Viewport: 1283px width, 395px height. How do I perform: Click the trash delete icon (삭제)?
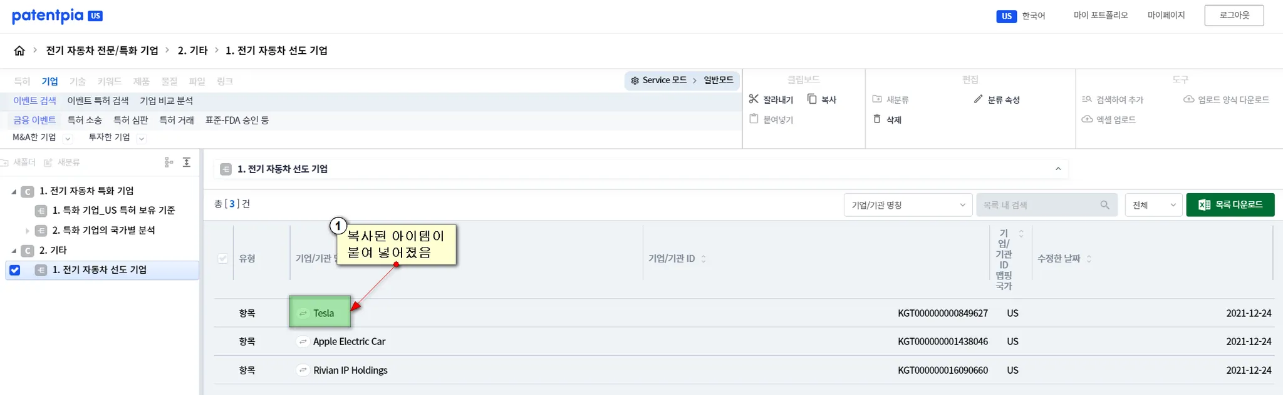coord(877,119)
